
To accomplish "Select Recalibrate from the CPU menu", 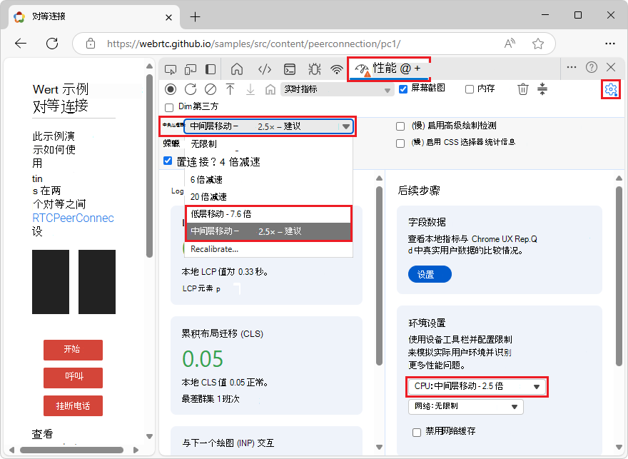I will point(214,249).
